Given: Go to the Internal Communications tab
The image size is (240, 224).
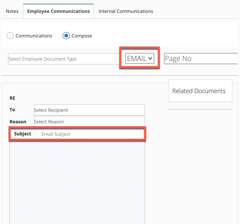Looking at the screenshot, I should (x=126, y=11).
